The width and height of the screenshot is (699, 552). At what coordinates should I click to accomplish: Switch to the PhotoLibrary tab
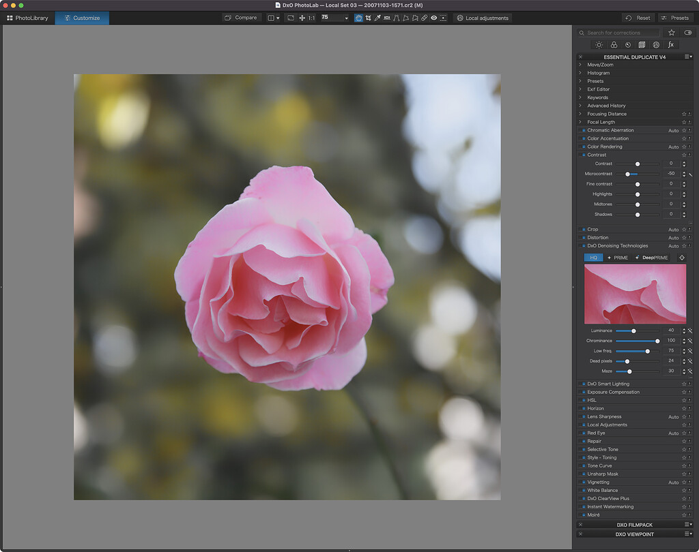coord(27,18)
